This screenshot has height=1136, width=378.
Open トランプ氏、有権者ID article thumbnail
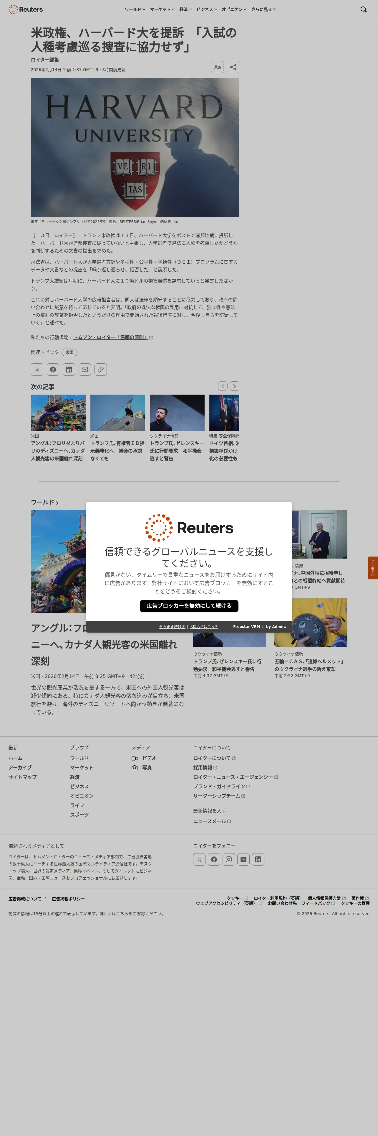pyautogui.click(x=117, y=413)
